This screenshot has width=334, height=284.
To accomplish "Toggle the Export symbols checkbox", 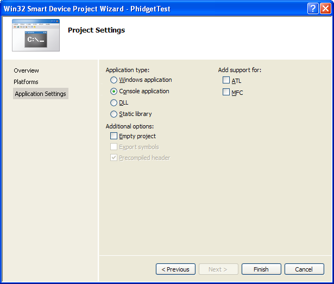I will click(x=114, y=147).
